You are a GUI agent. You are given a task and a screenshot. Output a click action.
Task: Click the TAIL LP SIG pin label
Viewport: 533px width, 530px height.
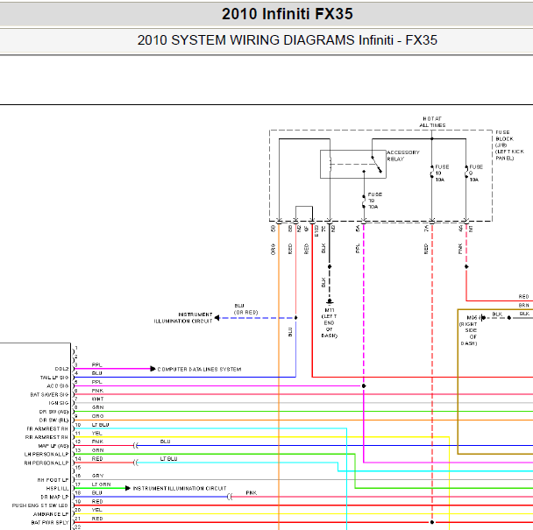click(x=54, y=378)
